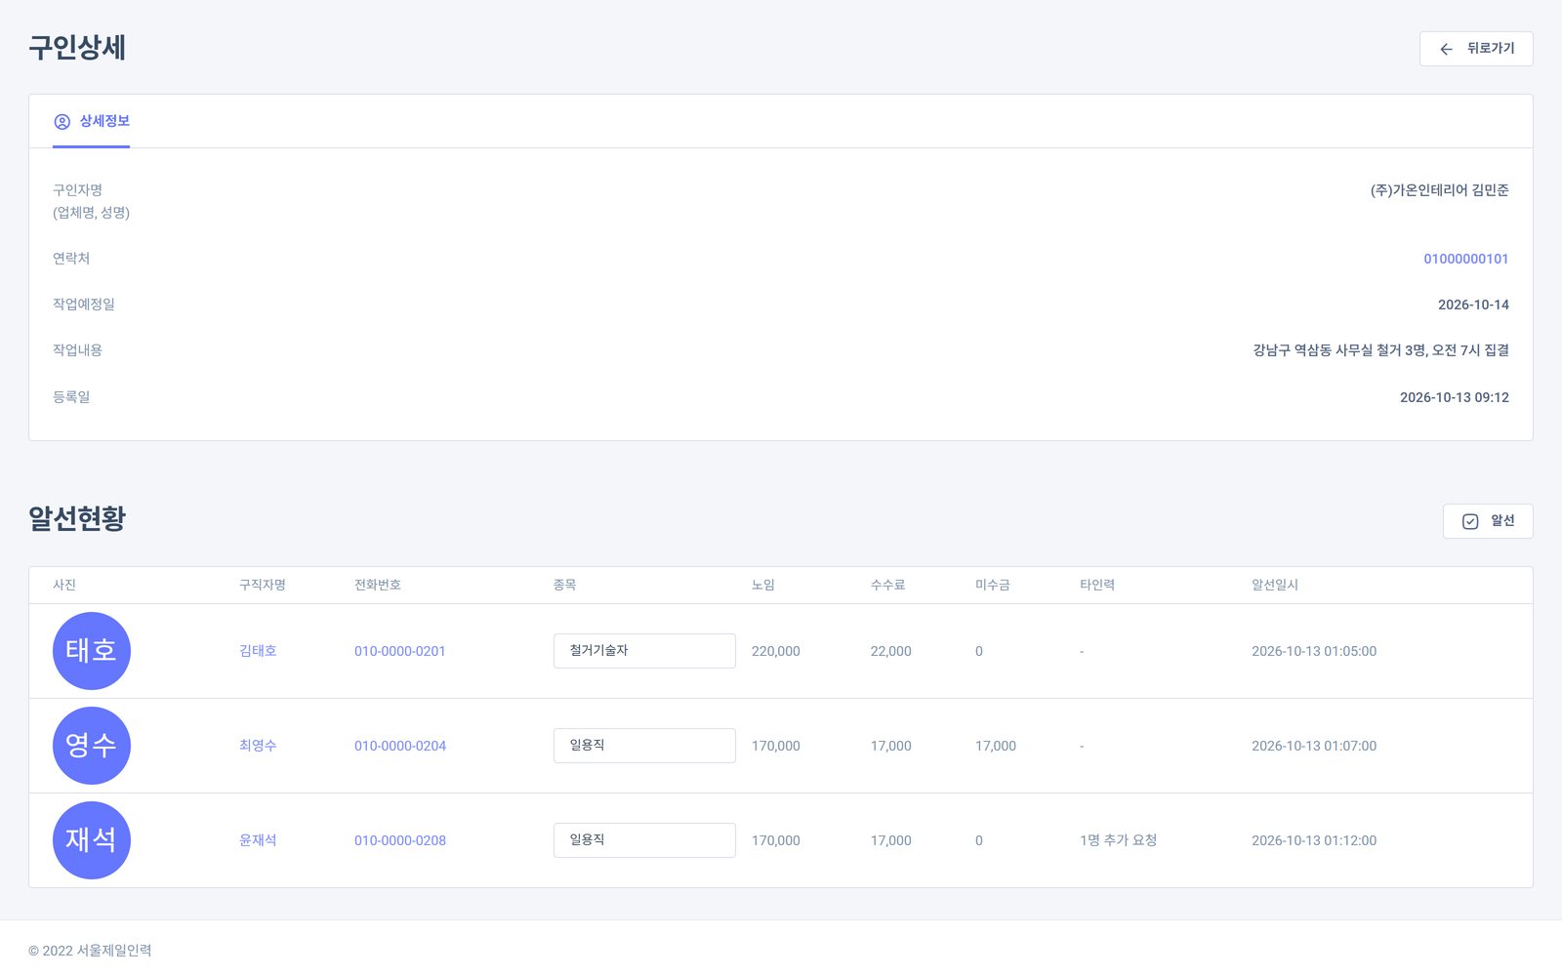Click the 220,000 wage value
The width and height of the screenshot is (1562, 976).
776,651
